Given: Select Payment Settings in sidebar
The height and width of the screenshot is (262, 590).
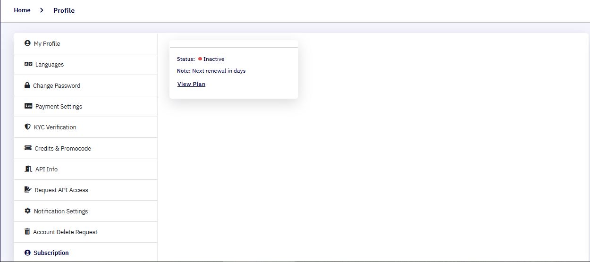Looking at the screenshot, I should coord(85,106).
